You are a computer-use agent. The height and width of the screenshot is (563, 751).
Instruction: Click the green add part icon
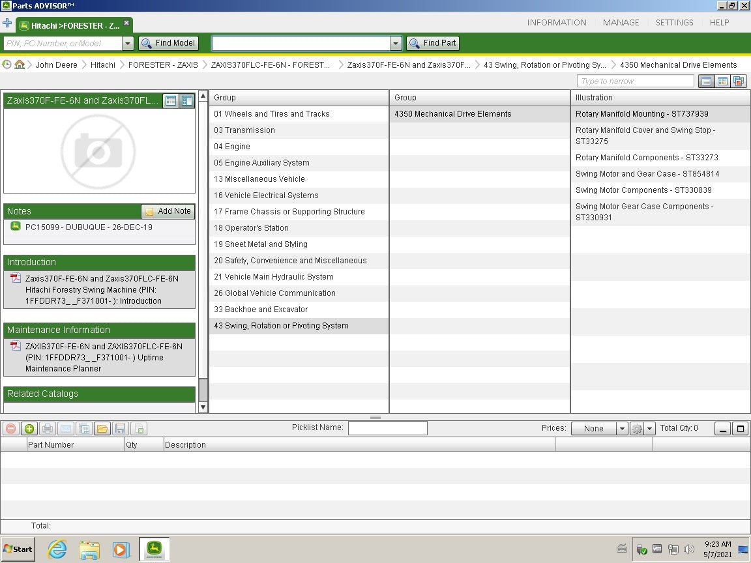[x=29, y=428]
